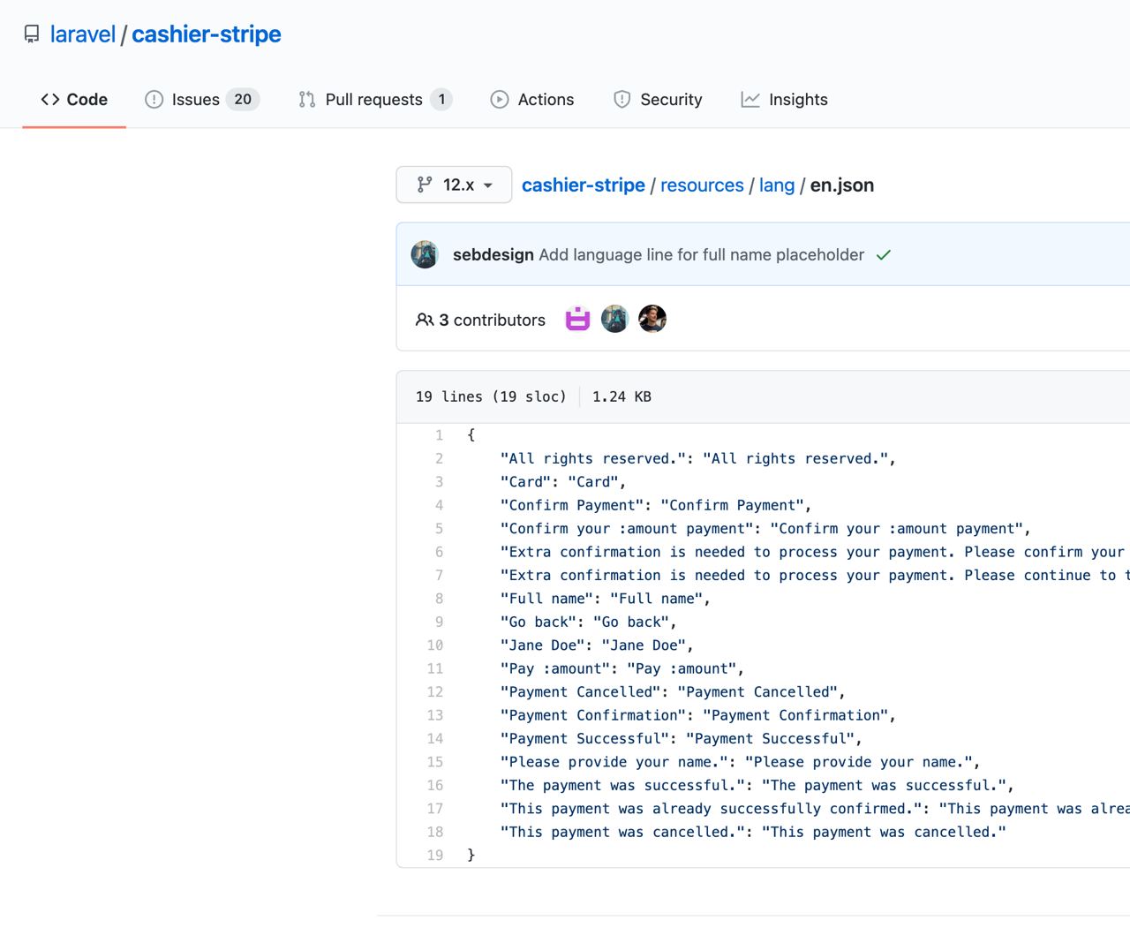Click the Issues circle icon
This screenshot has width=1130, height=928.
click(154, 100)
